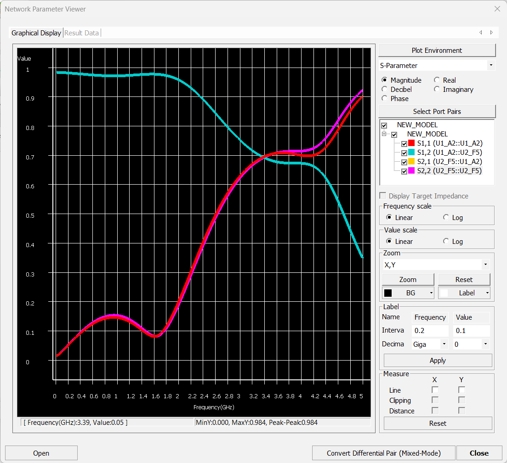Click the Zoom button
This screenshot has height=463, width=507.
pyautogui.click(x=408, y=279)
